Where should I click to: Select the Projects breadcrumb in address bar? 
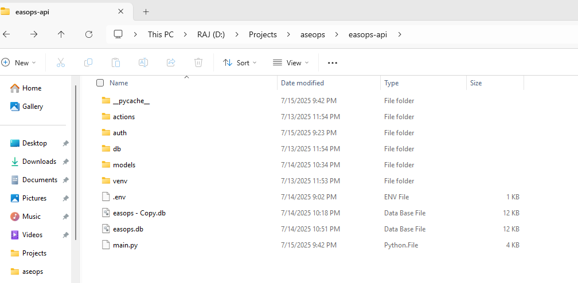(x=263, y=34)
